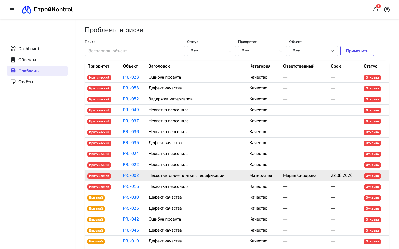Go to Dashboard in the sidebar
Screen dimensions: 399x249
[x=37, y=49]
